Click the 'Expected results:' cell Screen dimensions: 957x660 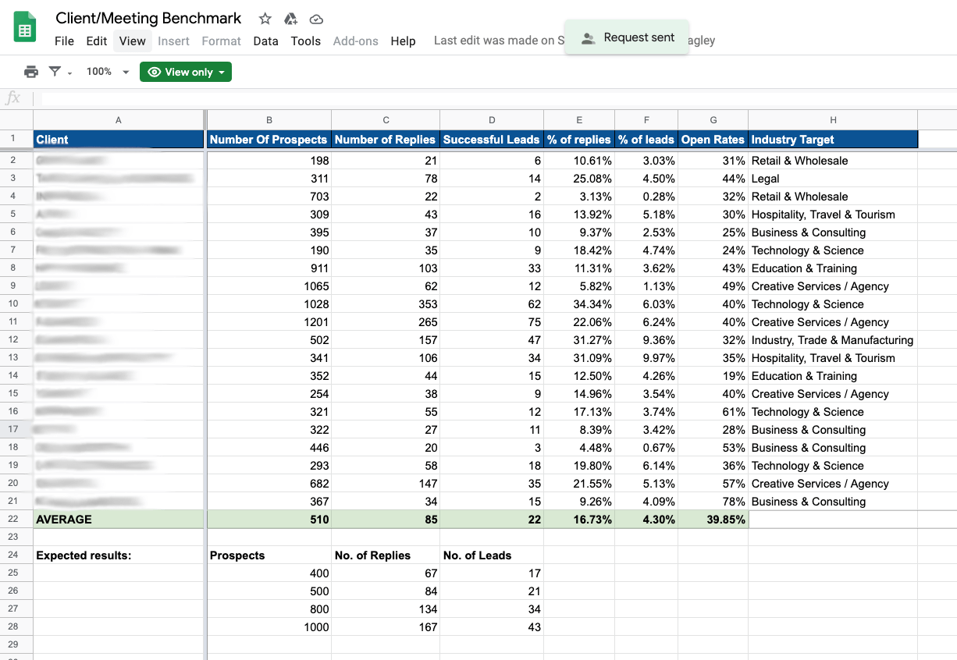tap(119, 555)
